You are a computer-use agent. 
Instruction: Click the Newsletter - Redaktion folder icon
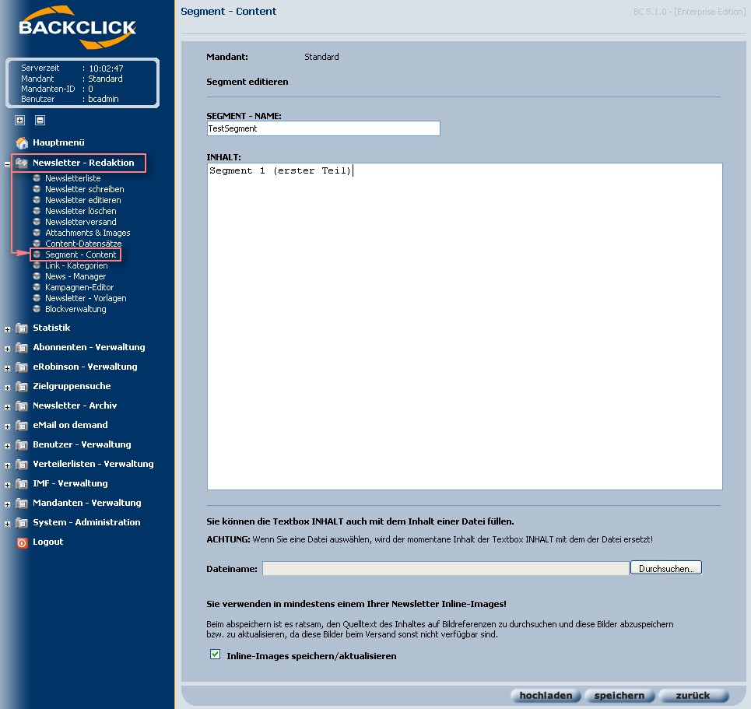tap(22, 163)
